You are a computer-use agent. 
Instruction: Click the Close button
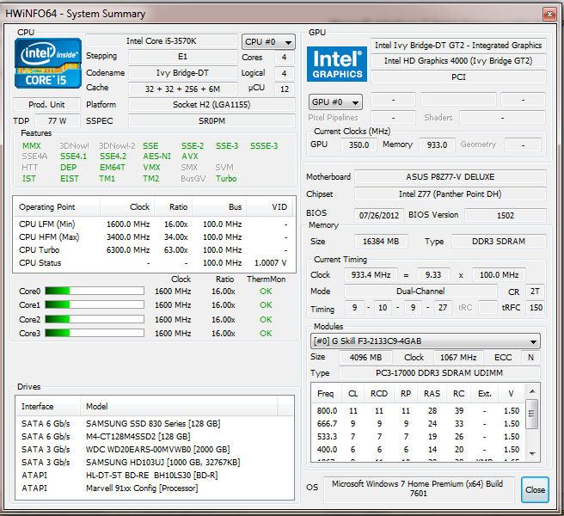(535, 489)
